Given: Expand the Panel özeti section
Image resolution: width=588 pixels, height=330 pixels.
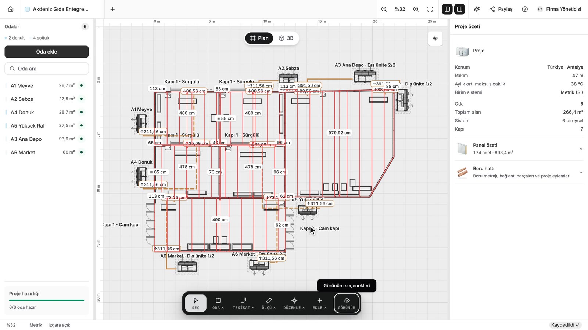Looking at the screenshot, I should point(519,149).
